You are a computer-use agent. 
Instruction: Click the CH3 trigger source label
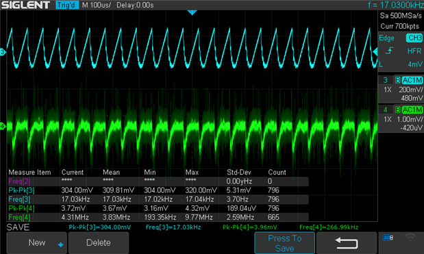click(414, 38)
